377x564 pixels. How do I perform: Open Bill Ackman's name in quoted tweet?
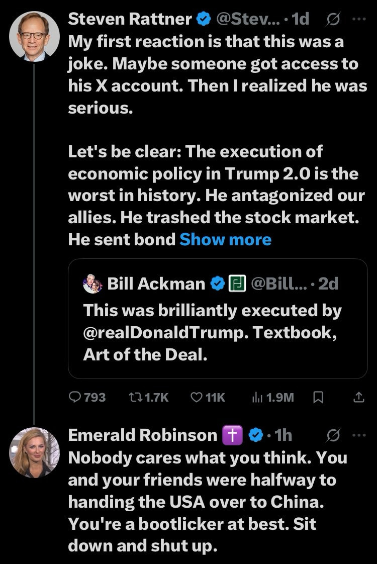tap(156, 284)
